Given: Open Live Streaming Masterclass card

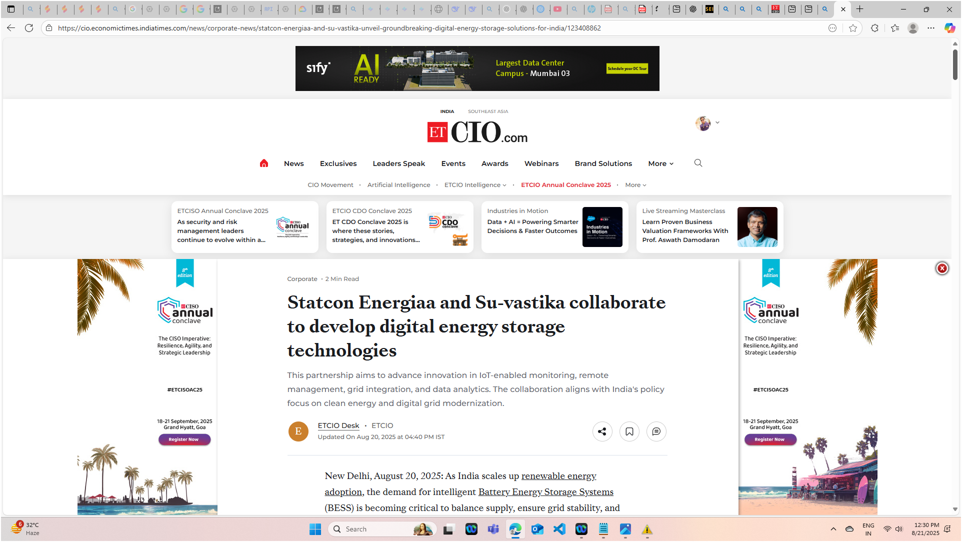Looking at the screenshot, I should (x=710, y=227).
